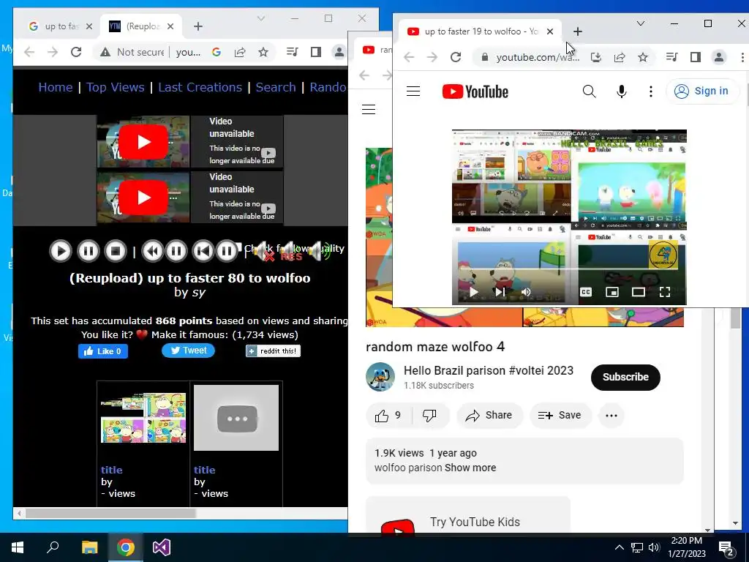Click the speaker icon labeled RES

(x=290, y=251)
